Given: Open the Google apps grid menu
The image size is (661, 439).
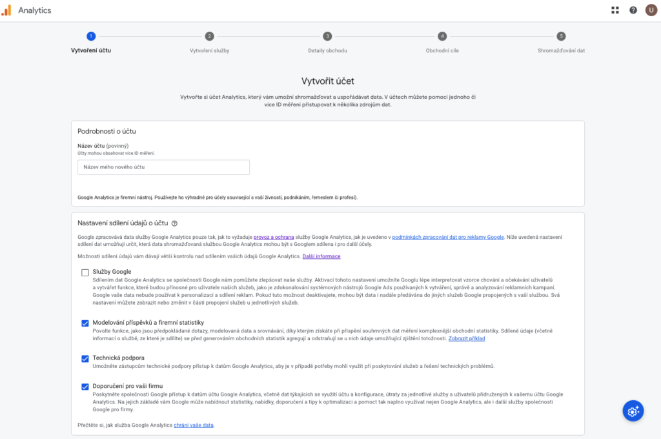Looking at the screenshot, I should click(x=615, y=10).
